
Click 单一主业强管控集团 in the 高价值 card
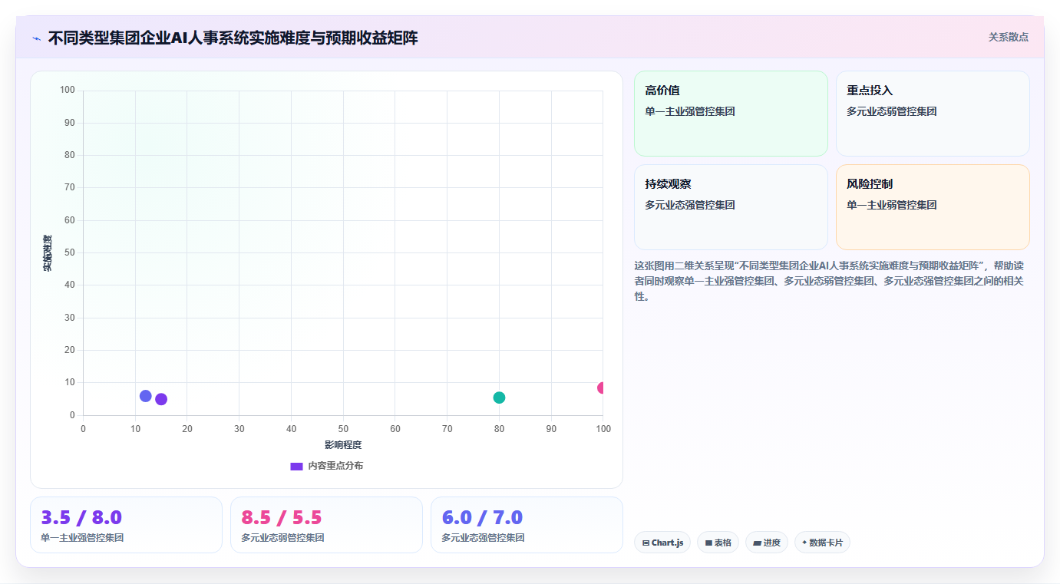pos(690,111)
